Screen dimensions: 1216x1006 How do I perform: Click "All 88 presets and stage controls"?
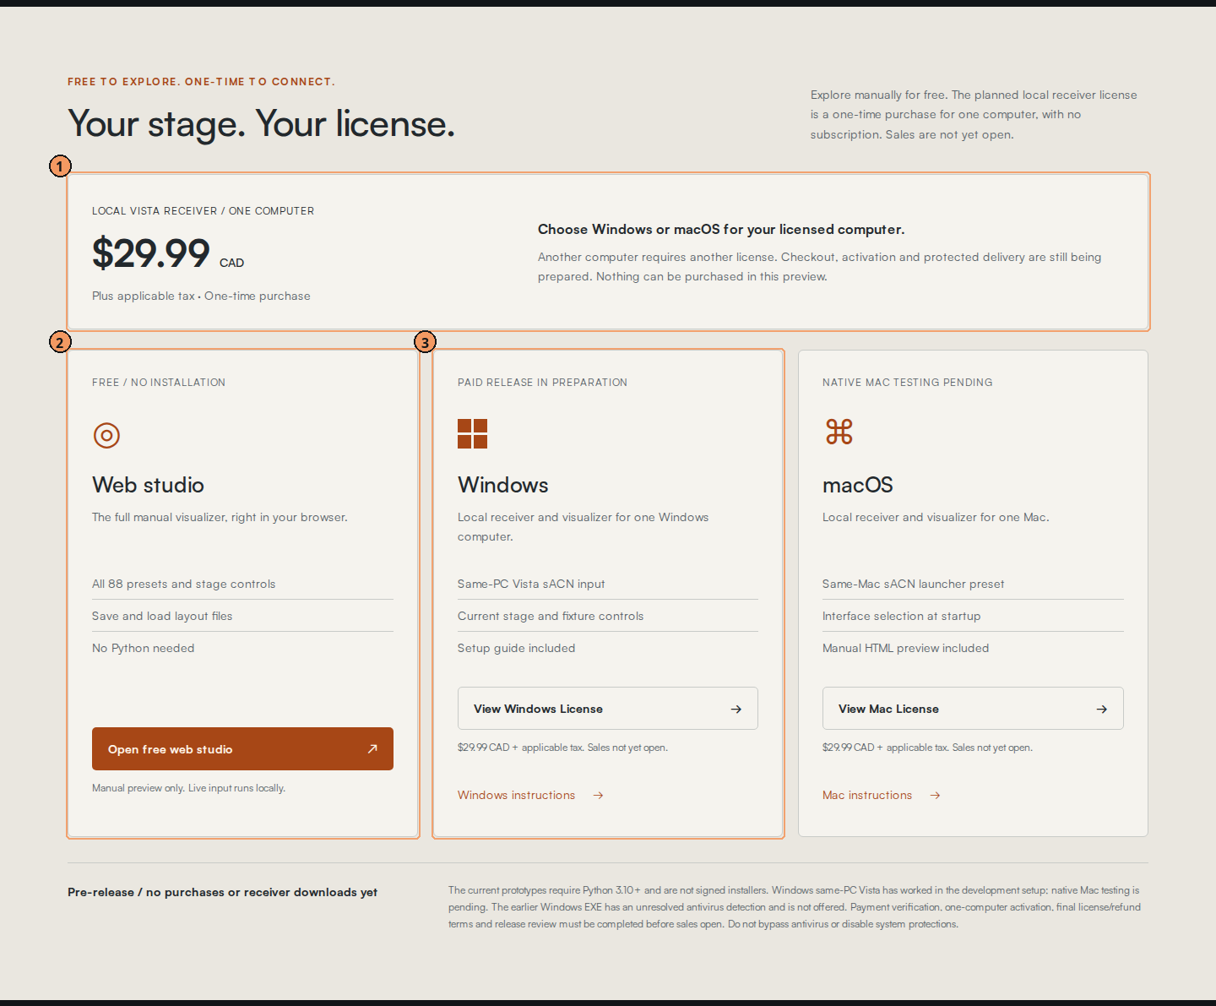point(184,585)
